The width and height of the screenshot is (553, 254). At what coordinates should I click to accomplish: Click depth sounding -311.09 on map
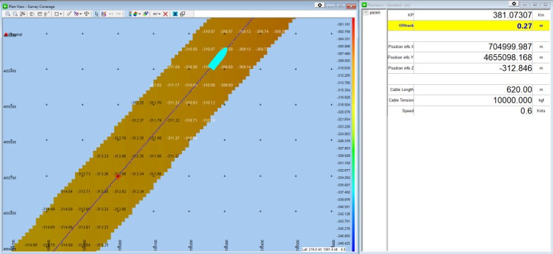(x=173, y=67)
